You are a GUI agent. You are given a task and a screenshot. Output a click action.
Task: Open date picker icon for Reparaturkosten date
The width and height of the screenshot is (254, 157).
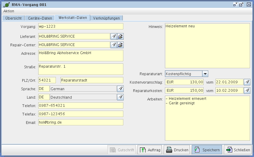click(247, 91)
